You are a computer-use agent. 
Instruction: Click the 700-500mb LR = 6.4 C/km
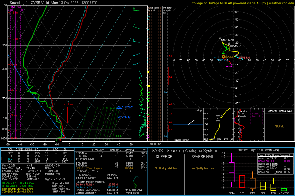(x=17, y=191)
